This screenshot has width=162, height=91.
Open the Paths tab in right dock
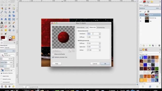point(148,2)
